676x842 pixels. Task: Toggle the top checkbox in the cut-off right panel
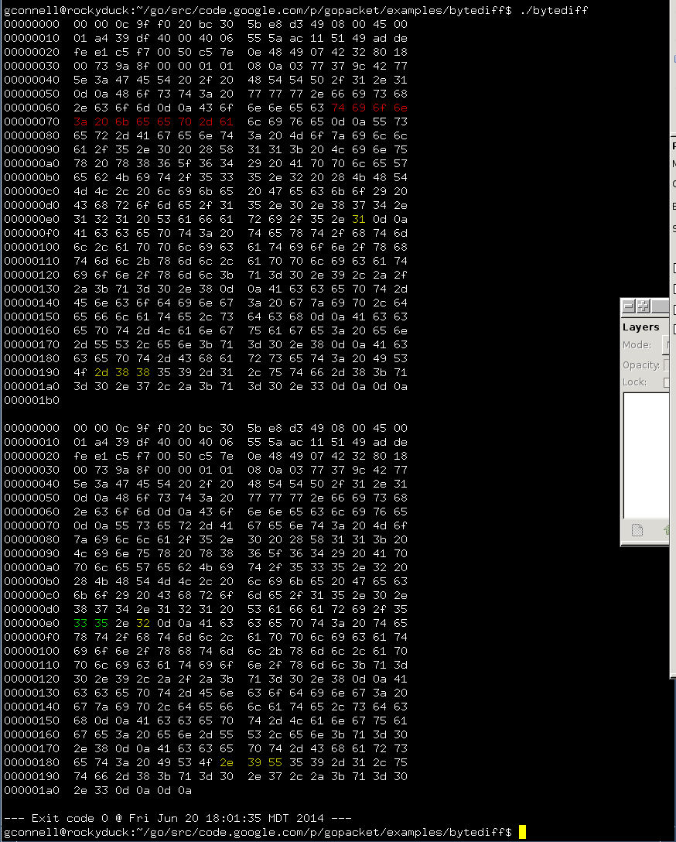[x=674, y=269]
